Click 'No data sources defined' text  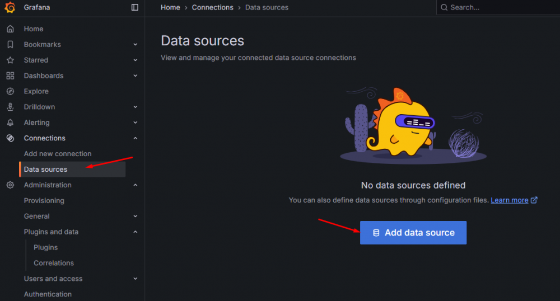tap(413, 185)
